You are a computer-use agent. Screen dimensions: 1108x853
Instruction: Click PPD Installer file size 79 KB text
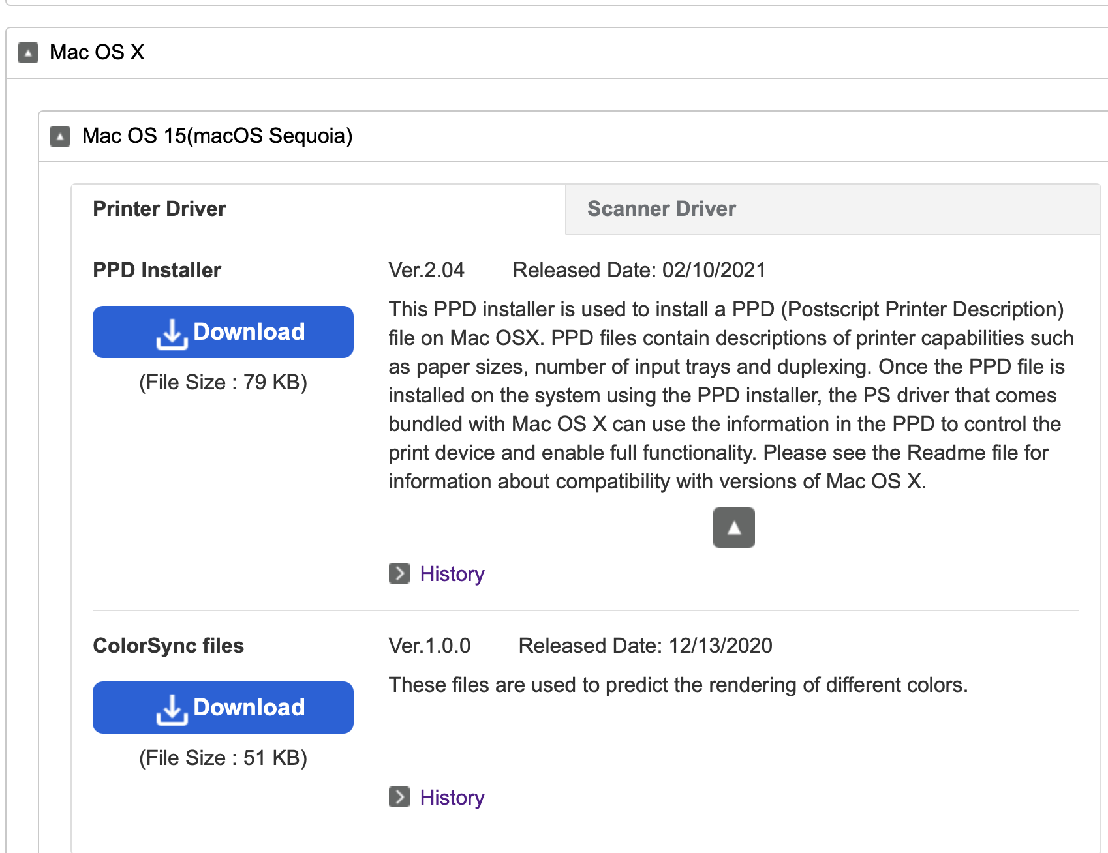pos(223,382)
